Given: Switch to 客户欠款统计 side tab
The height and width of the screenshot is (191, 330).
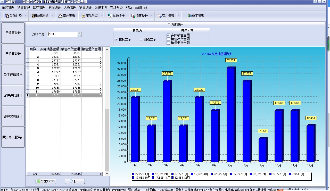Looking at the screenshot, I should point(13,116).
